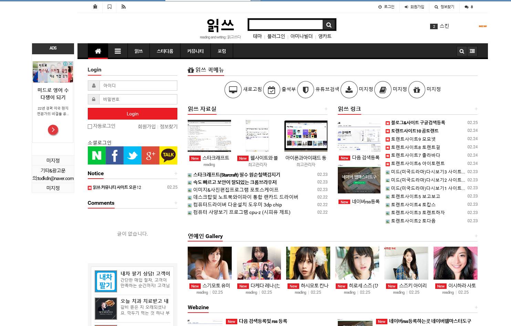Screen dimensions: 511x326
Task: Click the 유튜브검색 shield icon
Action: (x=305, y=90)
